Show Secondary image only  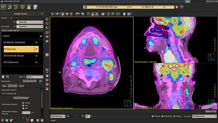coord(162,116)
